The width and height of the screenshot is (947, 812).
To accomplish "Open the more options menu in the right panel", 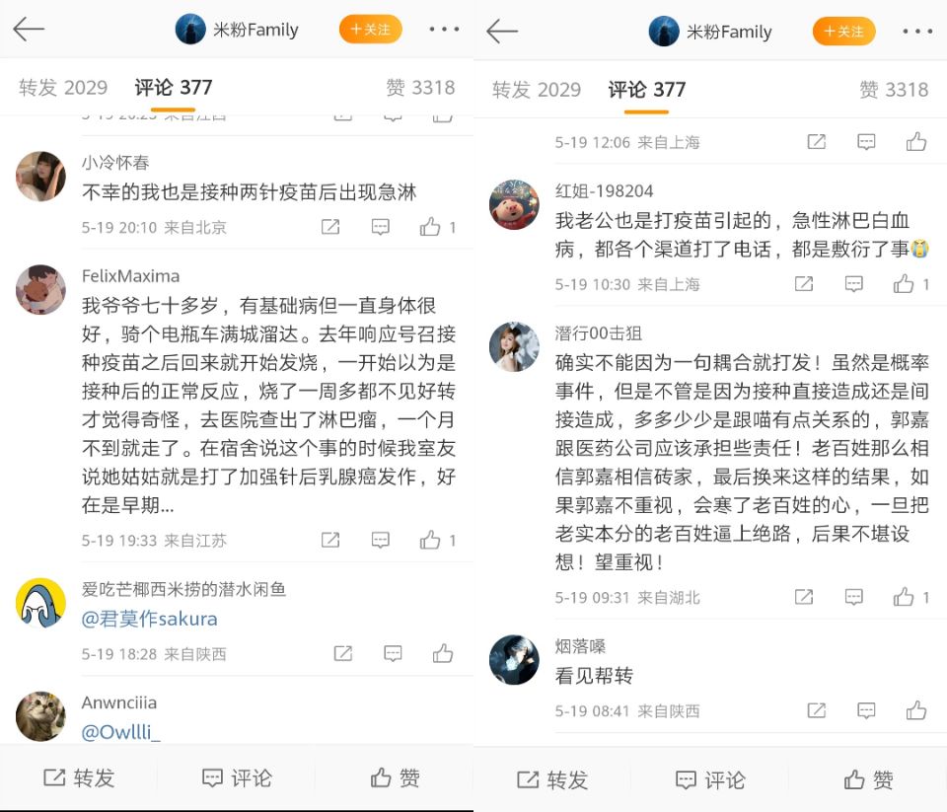I will [917, 32].
